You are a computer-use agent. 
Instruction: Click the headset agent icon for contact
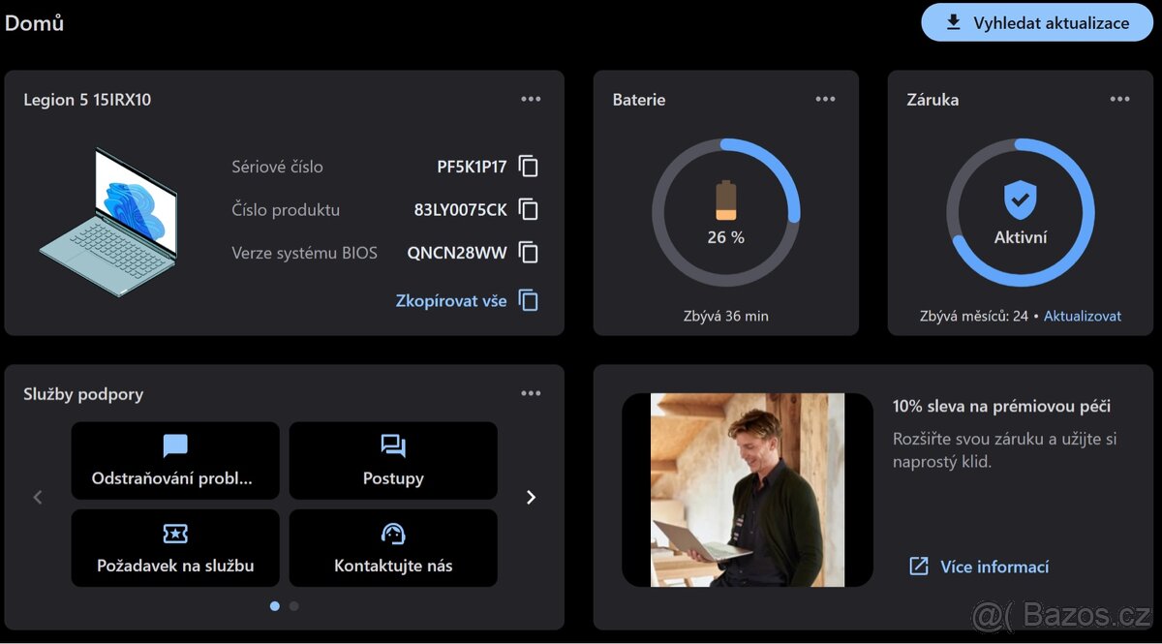(x=393, y=534)
